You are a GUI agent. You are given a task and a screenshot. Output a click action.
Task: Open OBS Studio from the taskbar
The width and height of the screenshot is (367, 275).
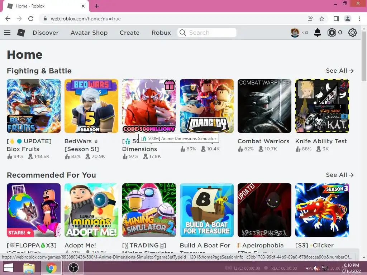[73, 268]
